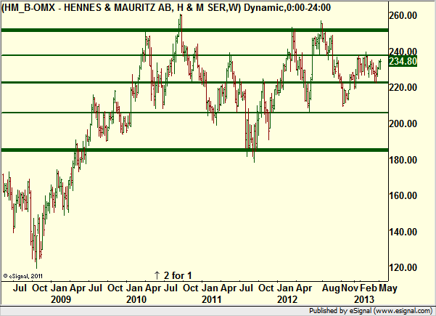Click the 200.00 price axis label
Viewport: 436px width, 316px height.
(403, 123)
